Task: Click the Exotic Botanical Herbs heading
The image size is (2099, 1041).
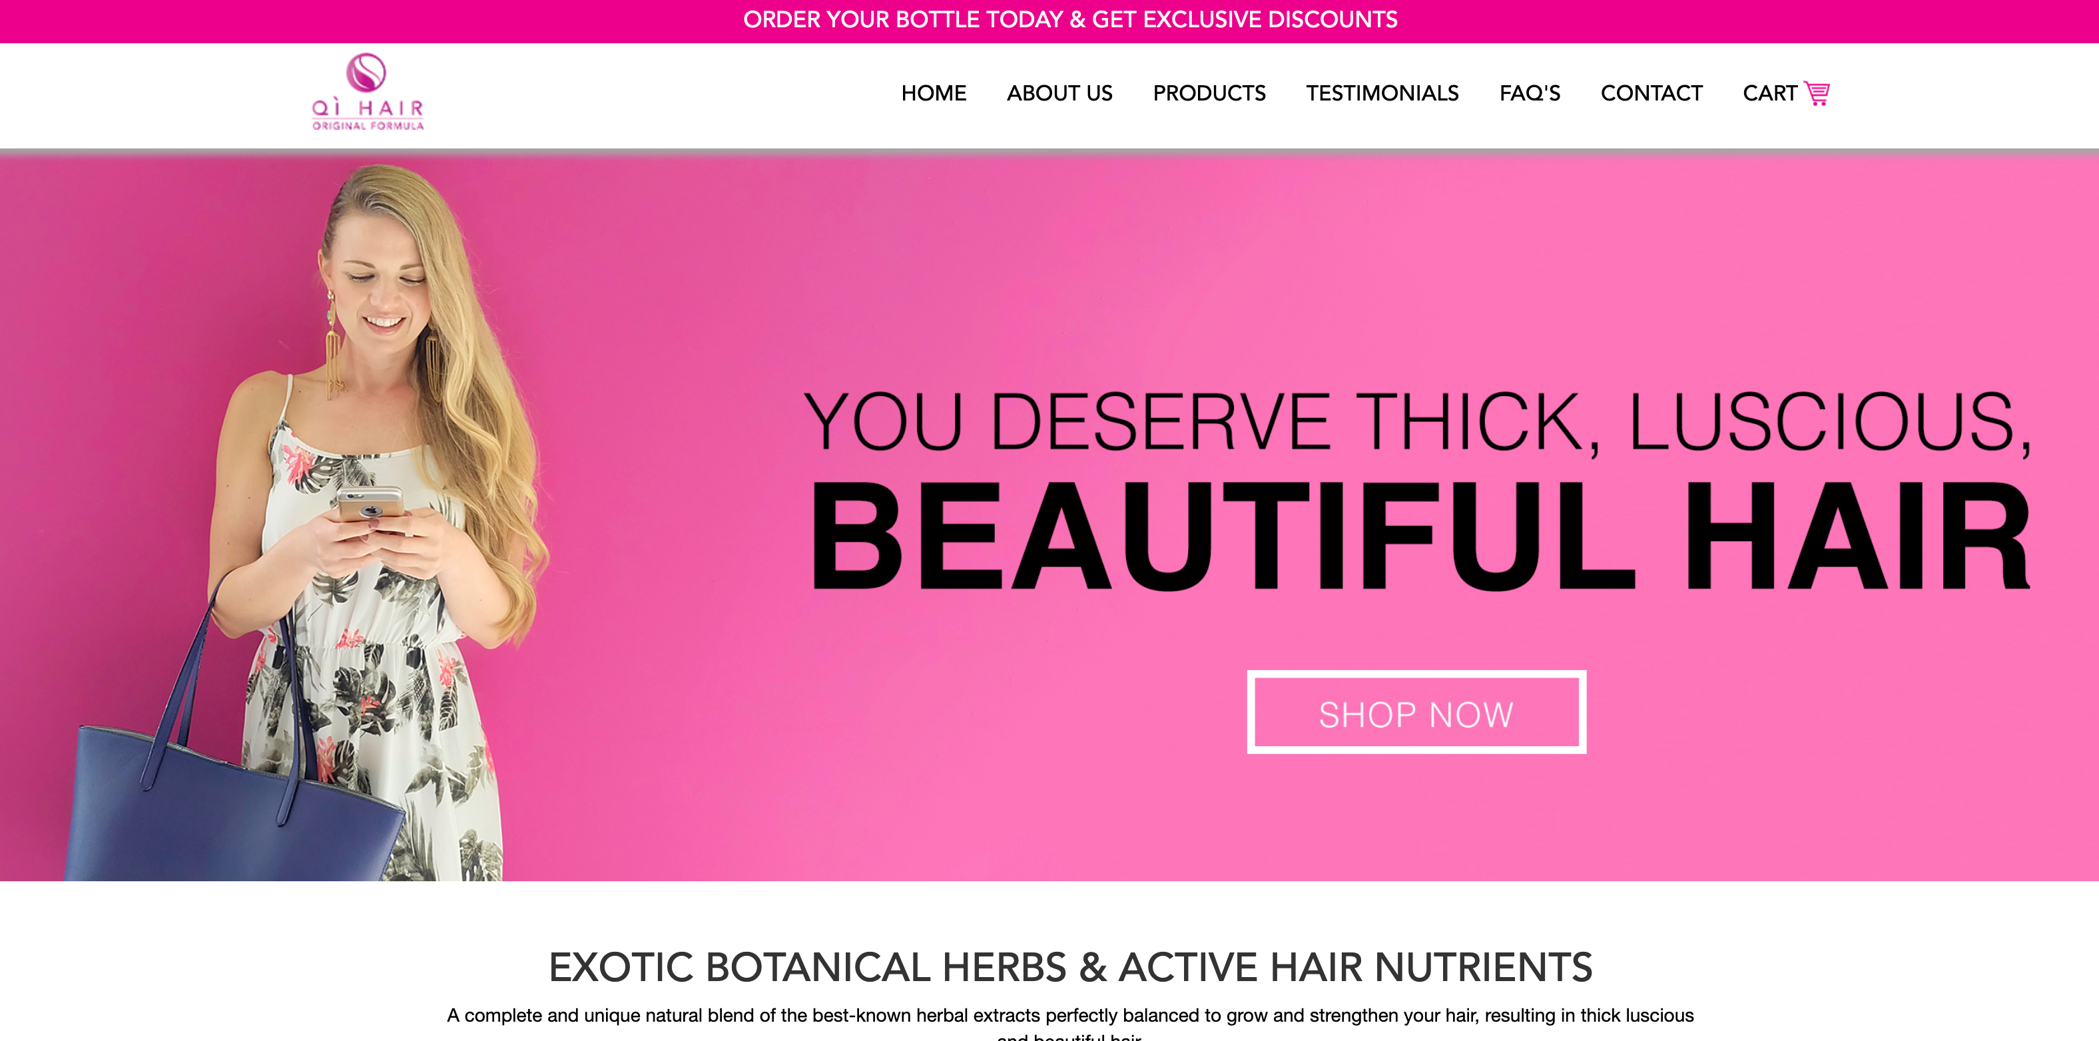Action: pyautogui.click(x=1070, y=967)
